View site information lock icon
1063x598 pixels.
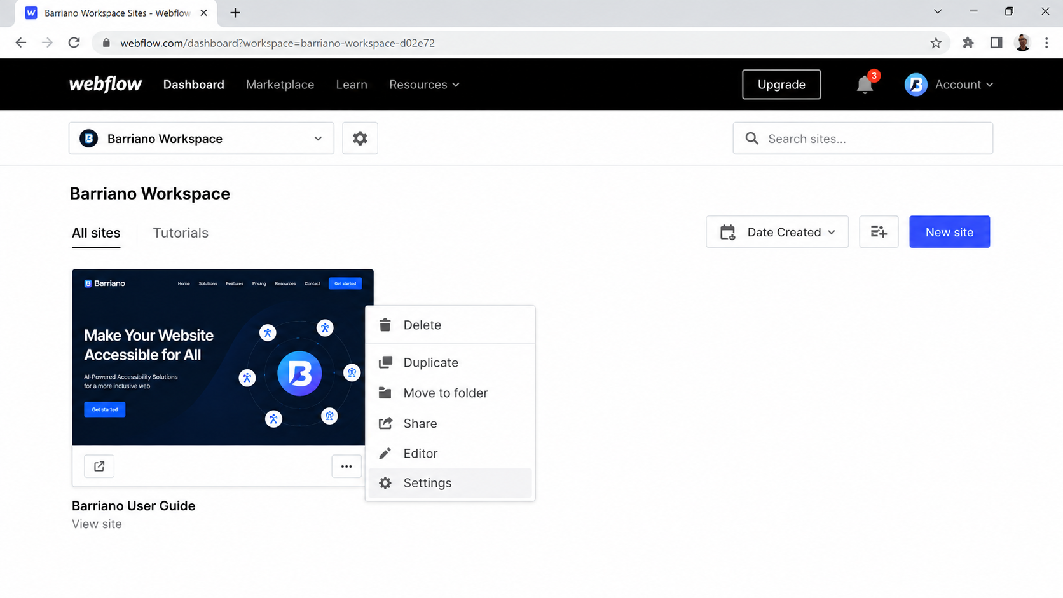coord(106,43)
